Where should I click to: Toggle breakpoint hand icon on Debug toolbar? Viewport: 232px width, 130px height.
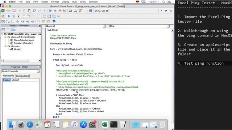(24, 16)
